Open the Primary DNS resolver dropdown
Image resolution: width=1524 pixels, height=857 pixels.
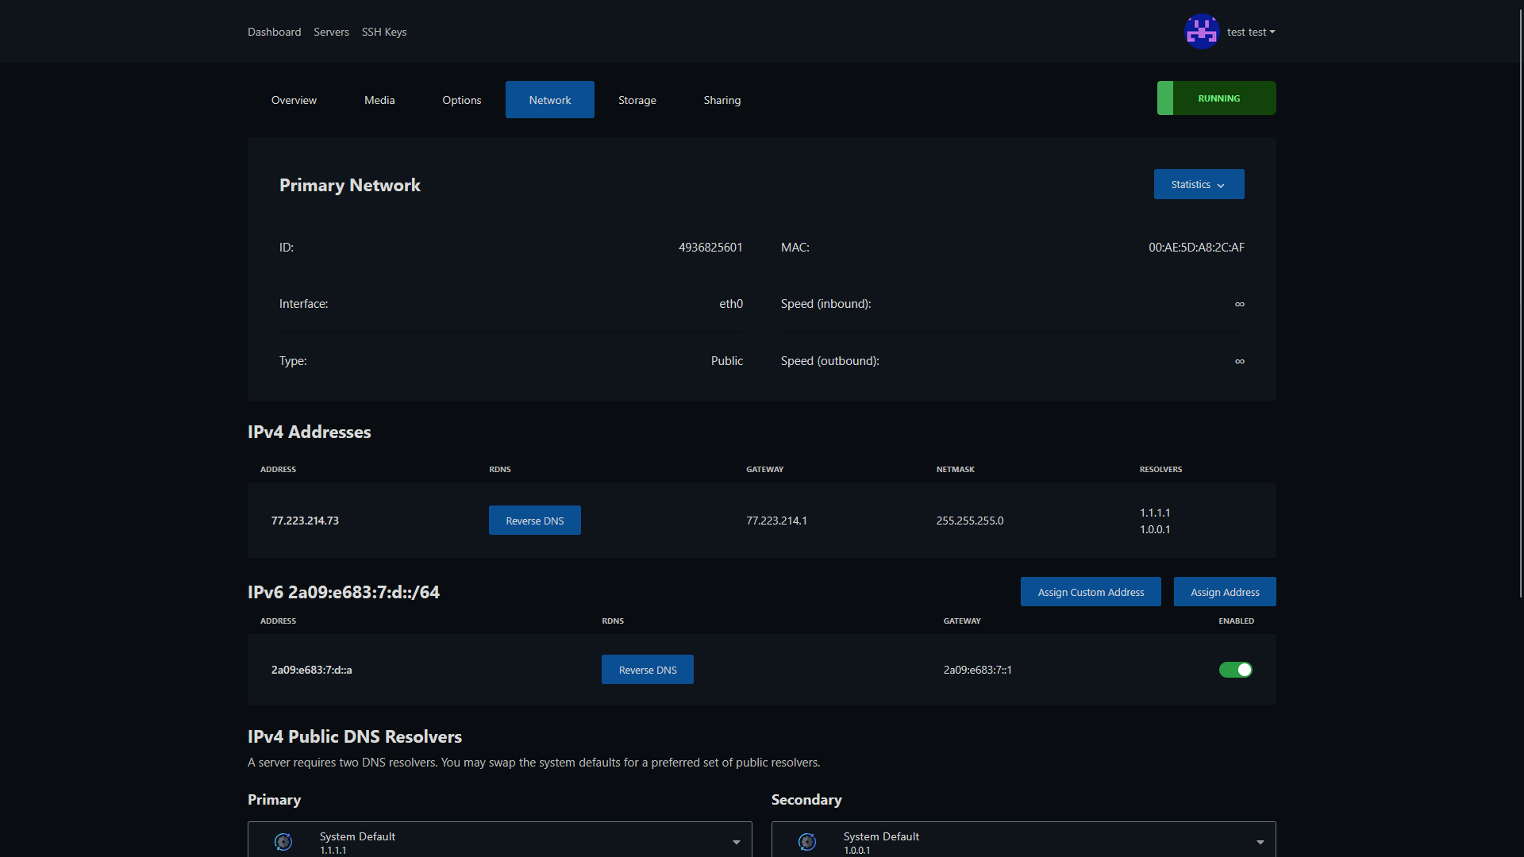500,840
